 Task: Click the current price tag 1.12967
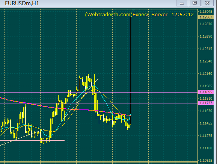(x=206, y=17)
